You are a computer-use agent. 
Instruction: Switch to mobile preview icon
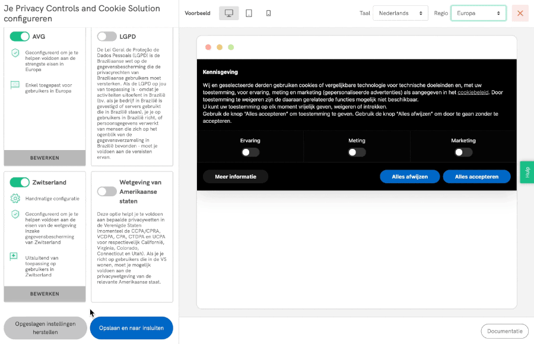tap(268, 13)
